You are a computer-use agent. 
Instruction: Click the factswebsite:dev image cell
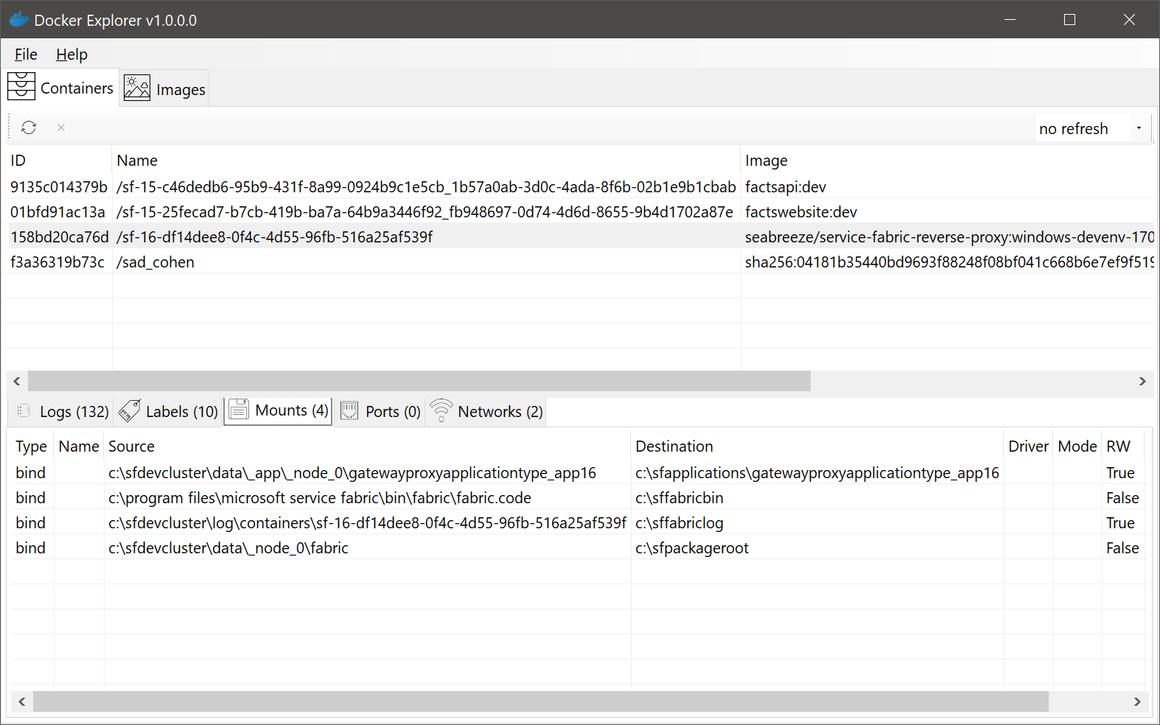(x=801, y=212)
